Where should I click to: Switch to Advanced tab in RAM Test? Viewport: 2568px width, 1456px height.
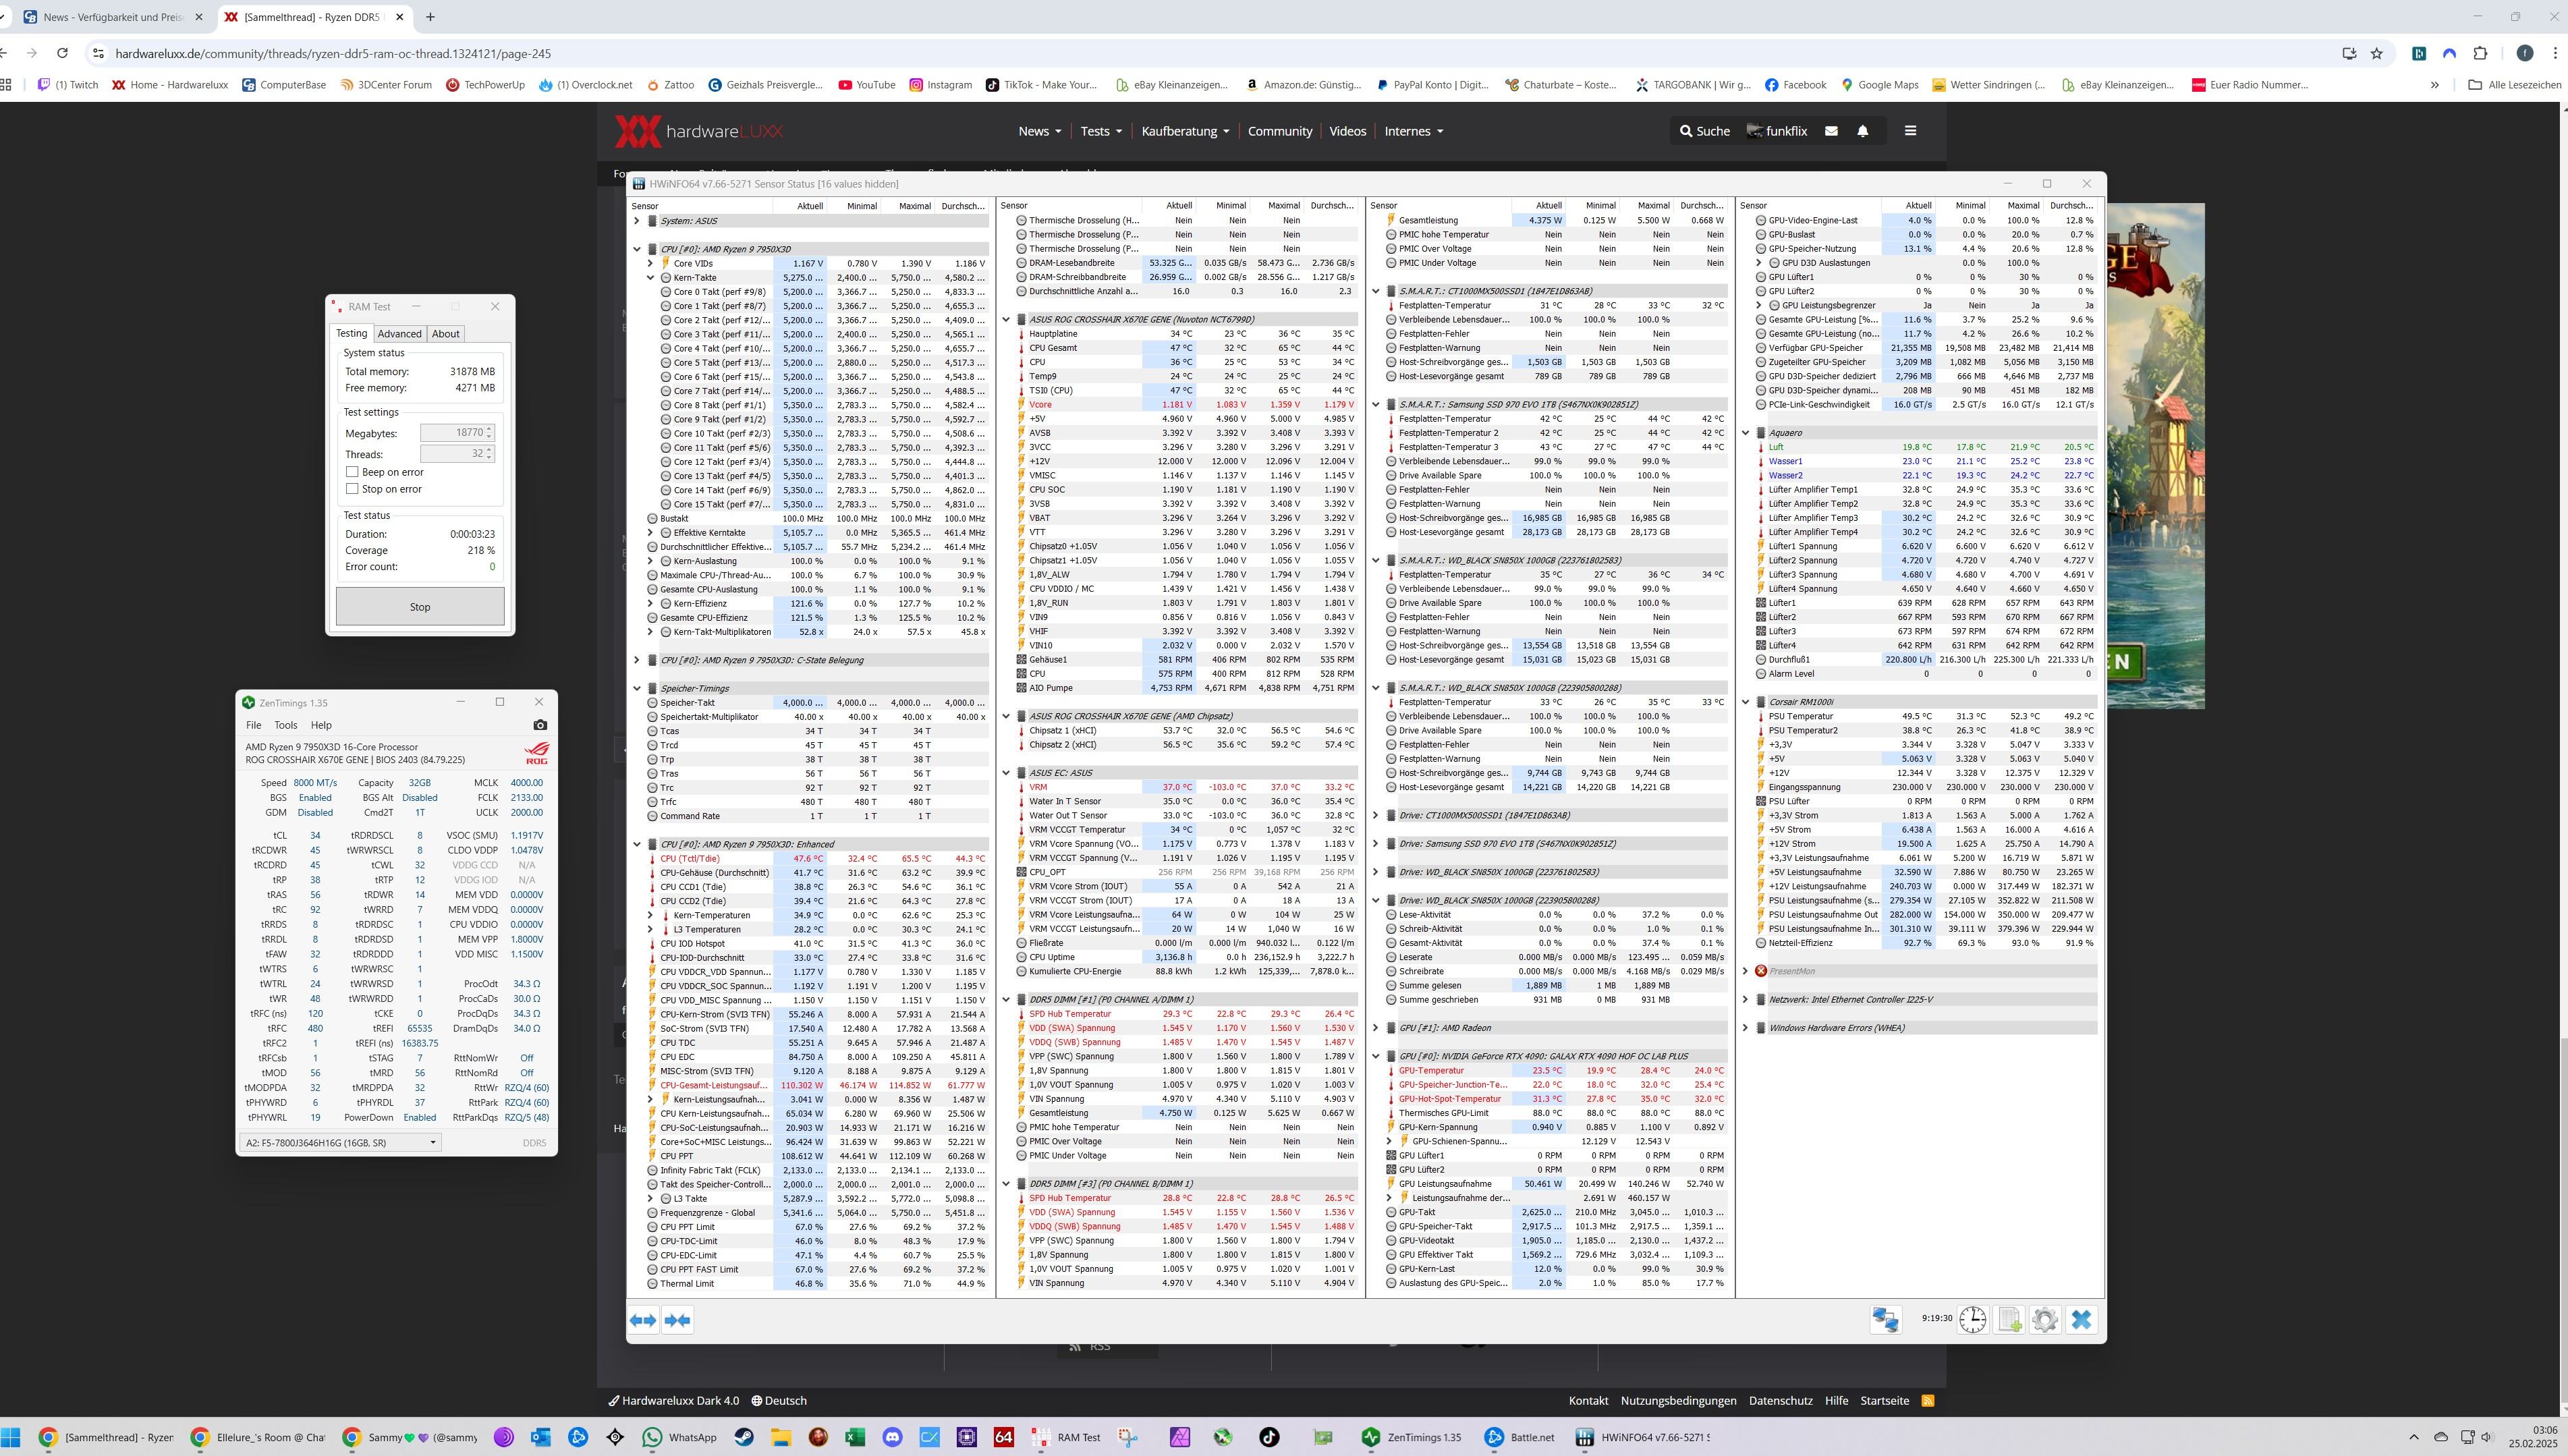[x=399, y=334]
